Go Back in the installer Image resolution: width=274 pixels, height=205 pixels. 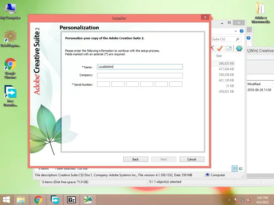tap(136, 159)
